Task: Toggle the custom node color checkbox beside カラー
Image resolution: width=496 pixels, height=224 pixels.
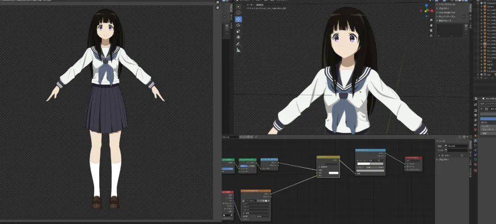Action: tap(443, 156)
